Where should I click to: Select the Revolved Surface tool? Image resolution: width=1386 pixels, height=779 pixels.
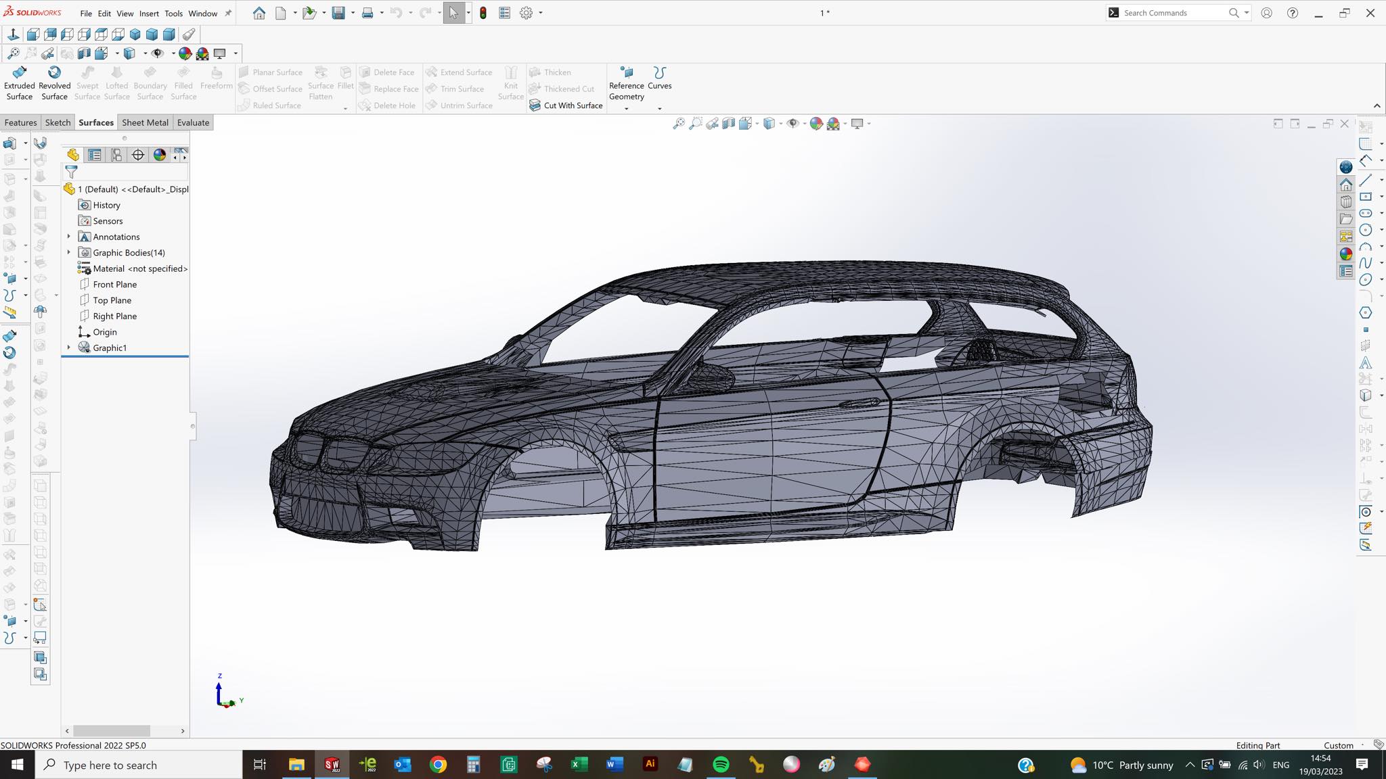point(54,83)
